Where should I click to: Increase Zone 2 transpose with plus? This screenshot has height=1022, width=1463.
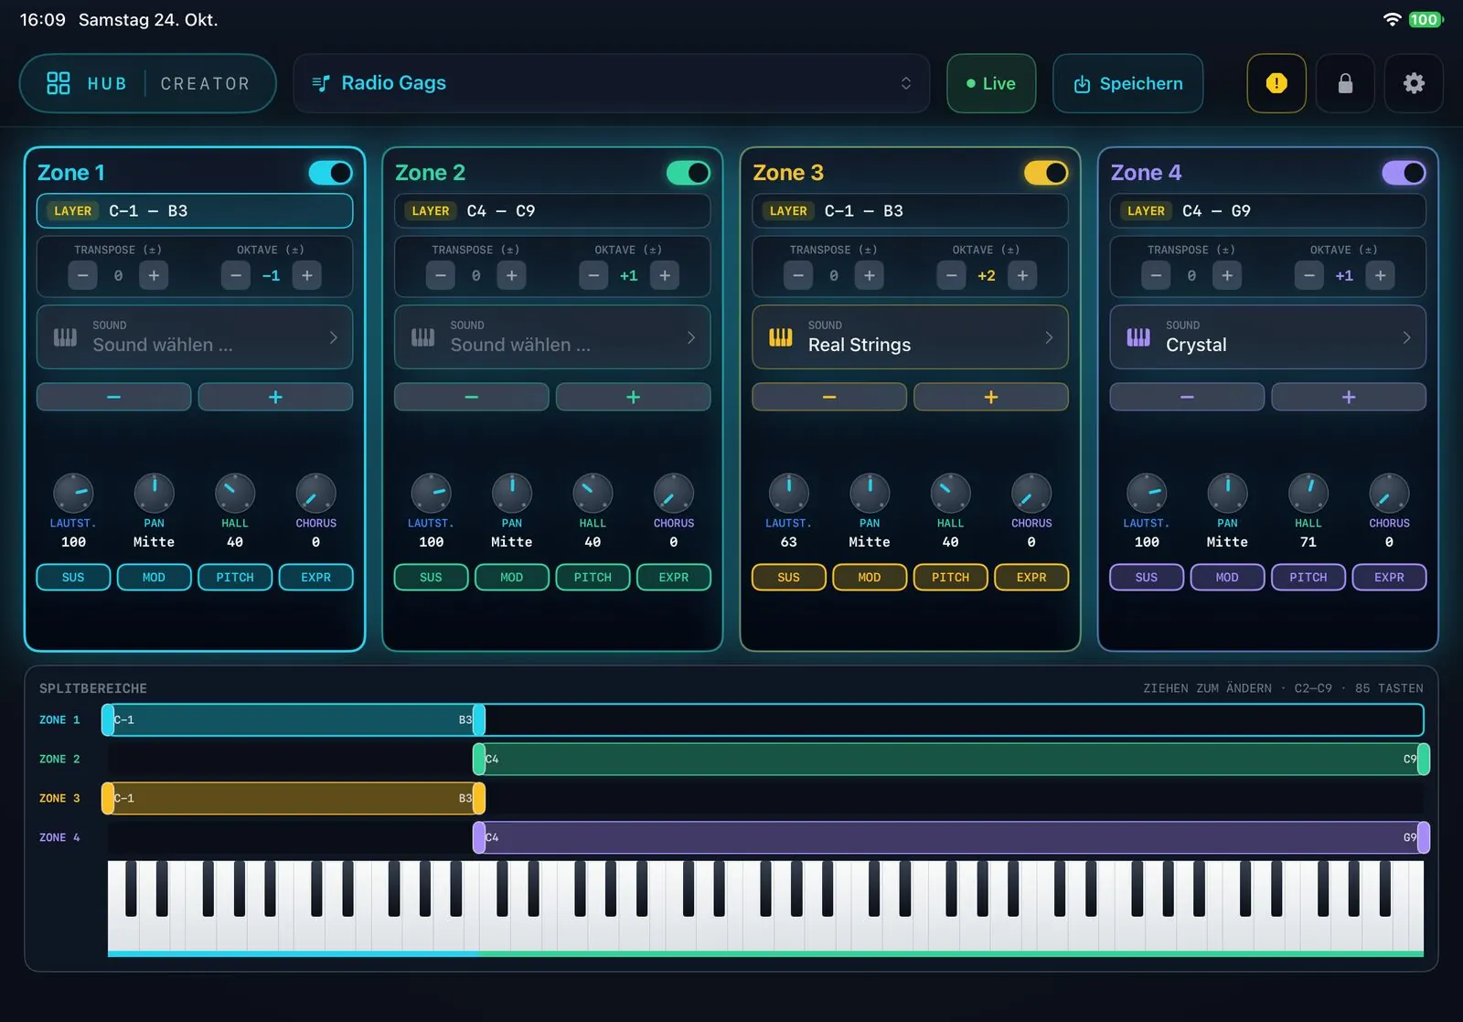(x=511, y=275)
